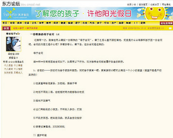Open the 团购 section in the nav bar
Image resolution: width=173 pixels, height=138 pixels.
tap(143, 23)
